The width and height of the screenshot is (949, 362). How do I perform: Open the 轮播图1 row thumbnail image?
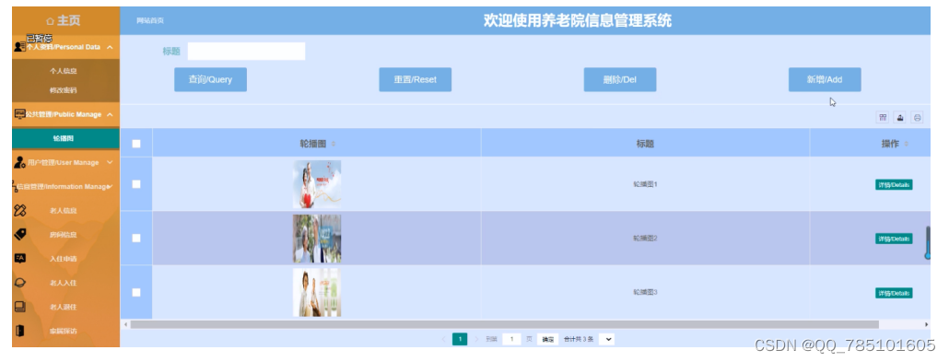[x=317, y=184]
